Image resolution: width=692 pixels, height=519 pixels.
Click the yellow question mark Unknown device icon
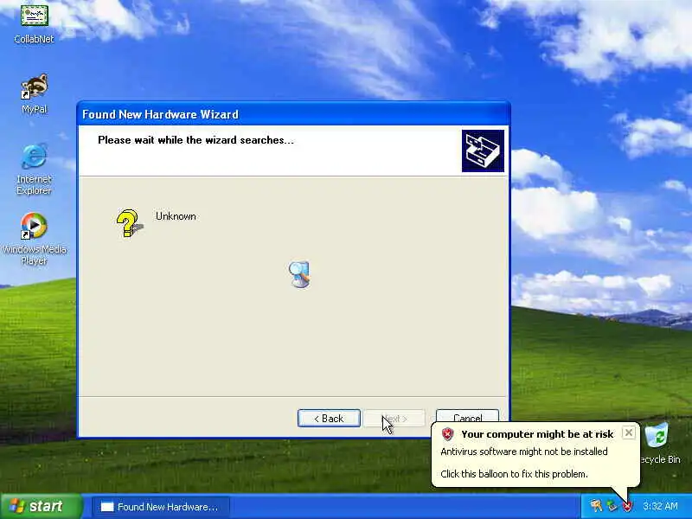tap(129, 223)
